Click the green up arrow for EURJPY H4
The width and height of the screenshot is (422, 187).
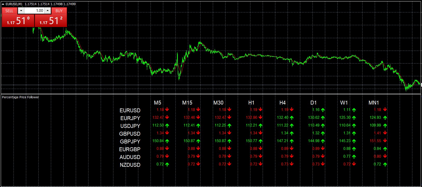tap(292, 117)
